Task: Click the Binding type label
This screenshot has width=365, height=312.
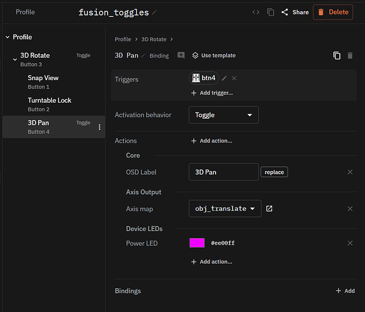Action: 159,56
